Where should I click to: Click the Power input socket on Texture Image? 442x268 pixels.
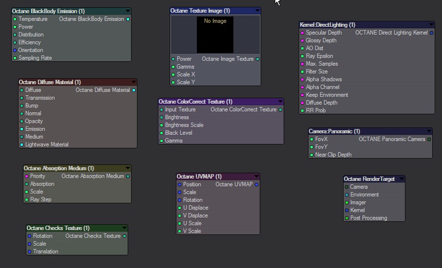173,59
